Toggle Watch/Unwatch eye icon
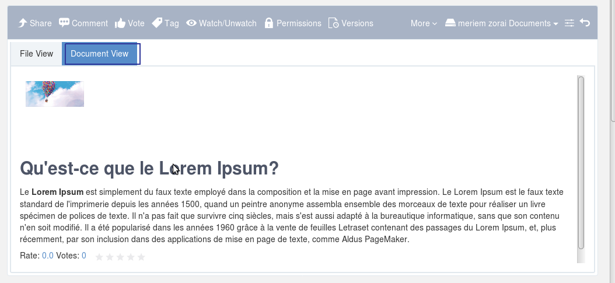The width and height of the screenshot is (615, 283). (x=191, y=23)
